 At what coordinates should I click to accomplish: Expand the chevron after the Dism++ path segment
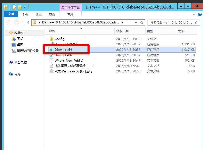(x=122, y=22)
